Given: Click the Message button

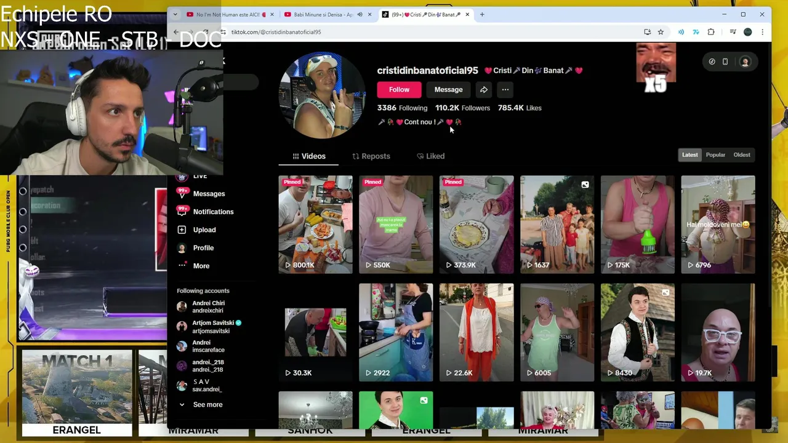Looking at the screenshot, I should tap(448, 90).
